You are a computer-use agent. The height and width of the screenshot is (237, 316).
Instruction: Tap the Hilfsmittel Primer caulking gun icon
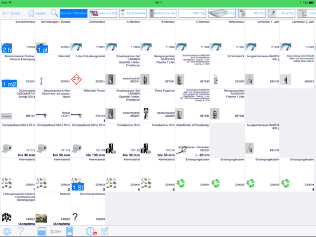(x=76, y=115)
